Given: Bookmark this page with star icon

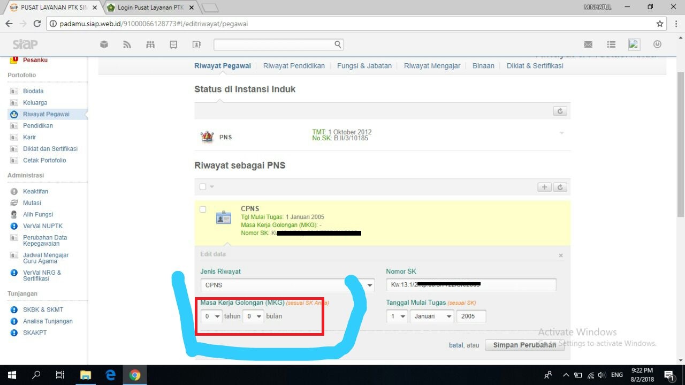Looking at the screenshot, I should (660, 24).
